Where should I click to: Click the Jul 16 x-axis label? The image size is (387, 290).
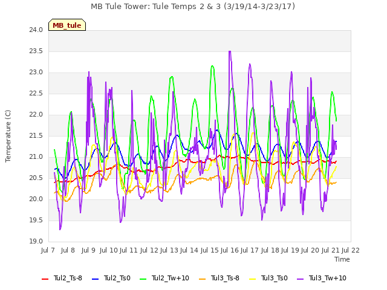click(230, 251)
